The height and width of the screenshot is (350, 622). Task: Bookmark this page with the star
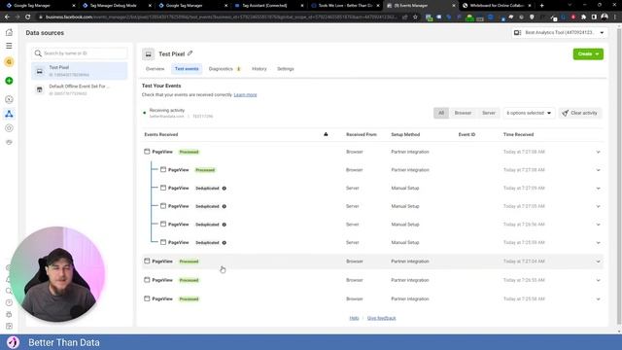click(415, 17)
